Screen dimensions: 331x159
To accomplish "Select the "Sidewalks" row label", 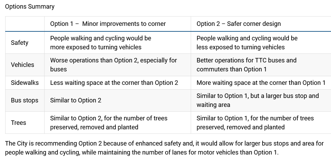I will pos(25,83).
